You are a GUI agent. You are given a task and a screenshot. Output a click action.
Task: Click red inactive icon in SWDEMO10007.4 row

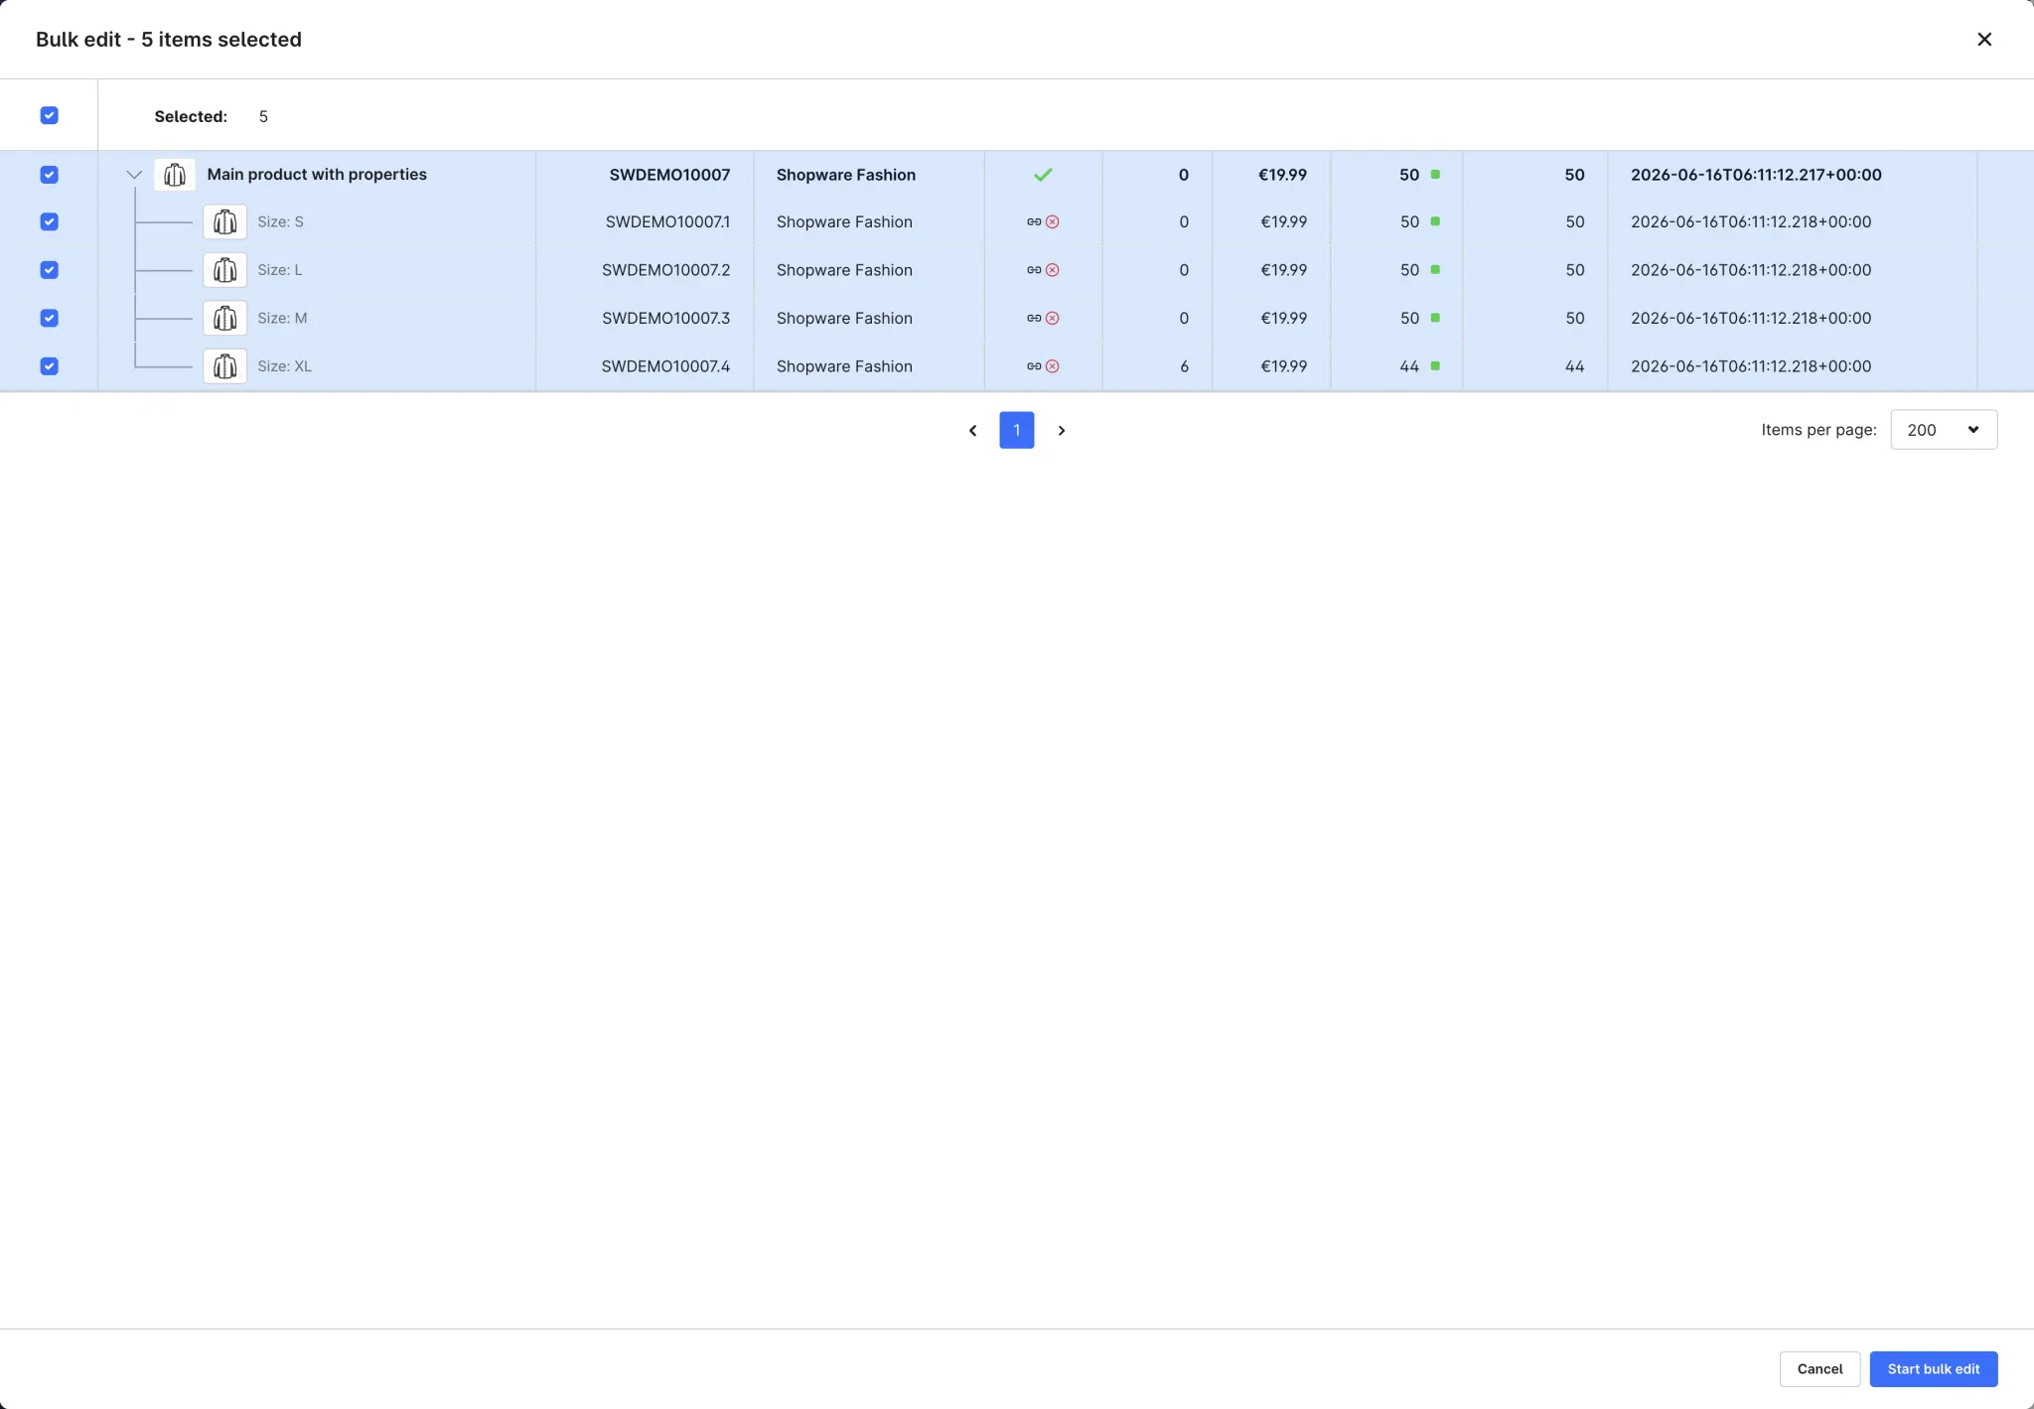1053,366
